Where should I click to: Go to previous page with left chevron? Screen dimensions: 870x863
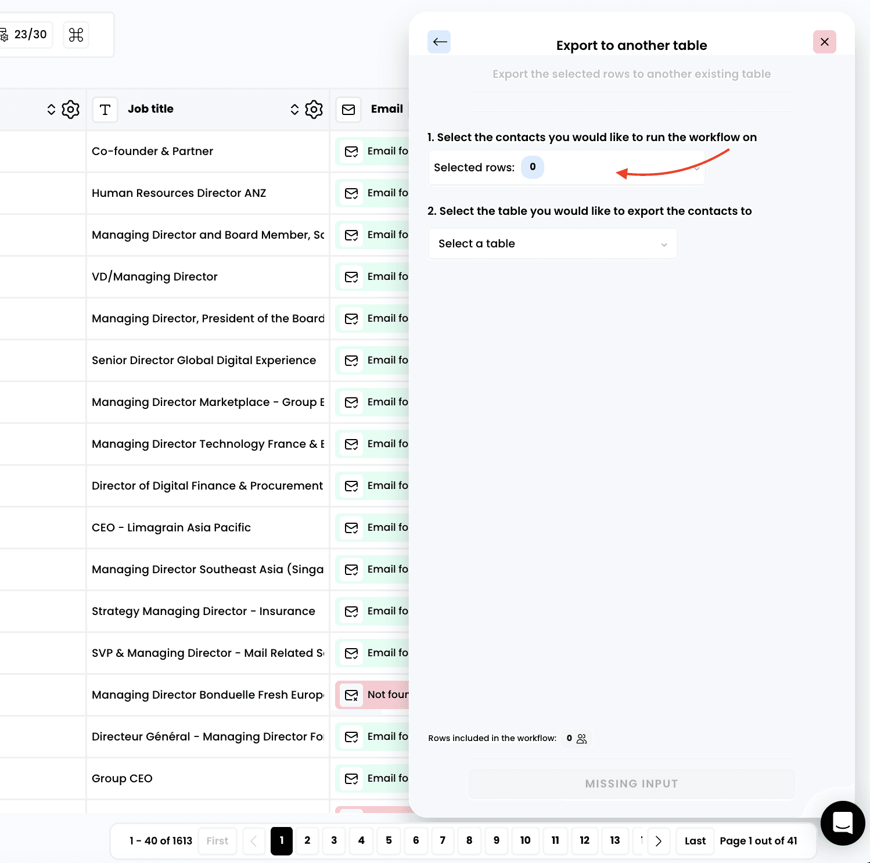pos(254,841)
